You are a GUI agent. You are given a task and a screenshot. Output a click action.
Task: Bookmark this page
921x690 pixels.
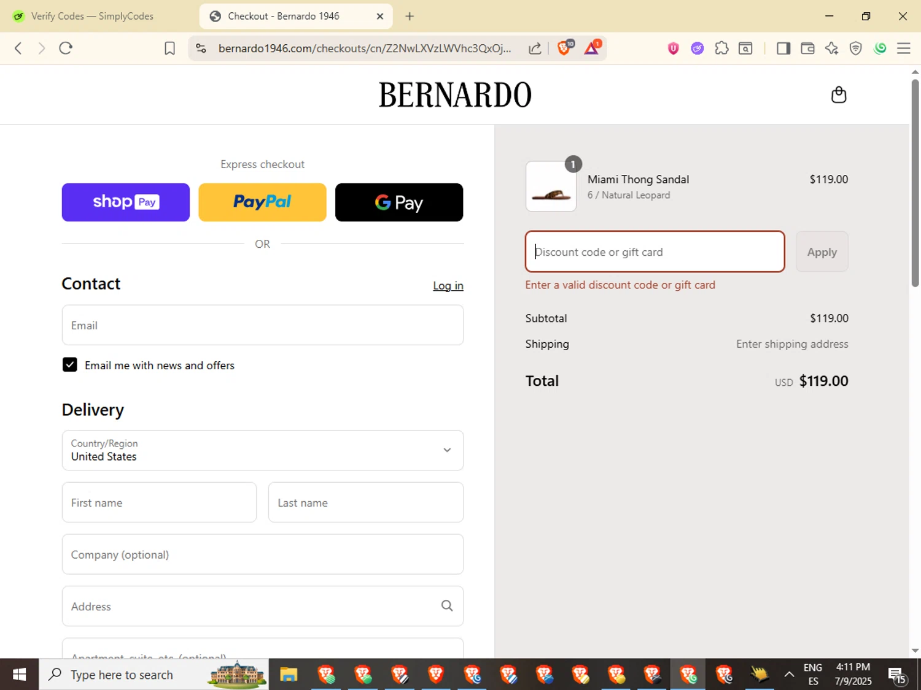(170, 48)
